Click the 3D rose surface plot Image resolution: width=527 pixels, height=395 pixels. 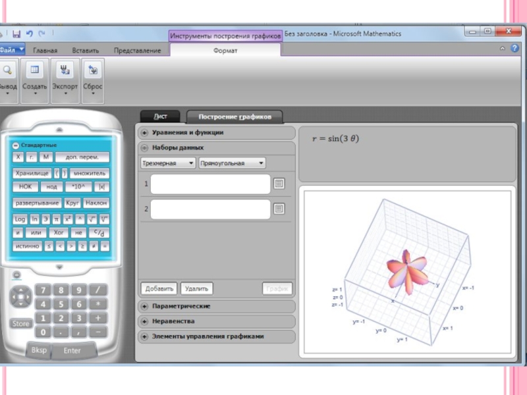(x=407, y=272)
